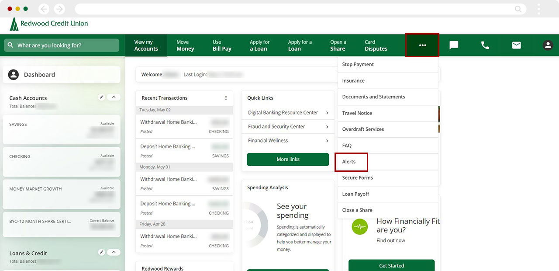559x271 pixels.
Task: Click browser back arrow button
Action: click(x=44, y=9)
